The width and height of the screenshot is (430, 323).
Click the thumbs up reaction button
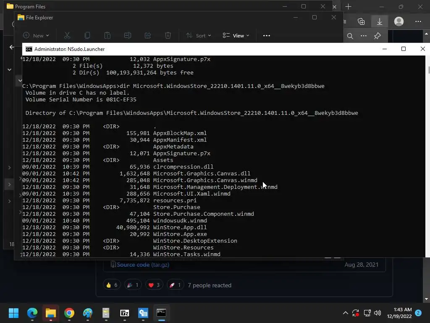point(112,285)
